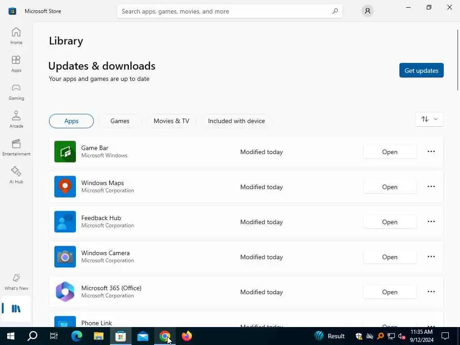Viewport: 460px width, 345px height.
Task: Click the Feedback Hub app icon
Action: (x=65, y=222)
